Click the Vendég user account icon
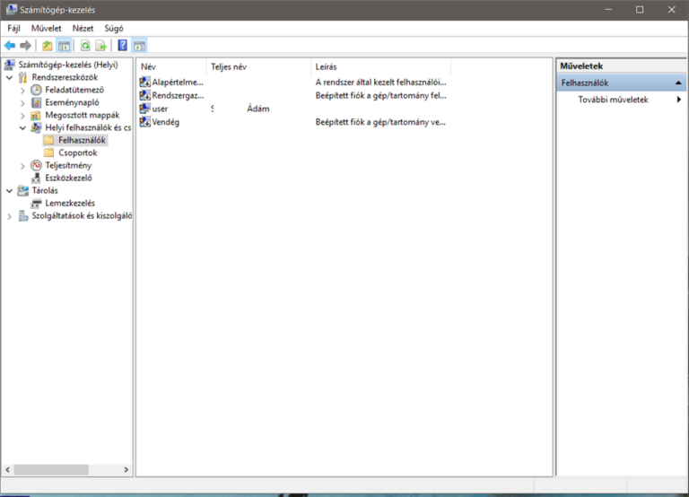This screenshot has width=689, height=497. 144,122
